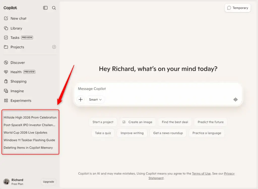Click the Take a quiz suggestion
Viewport: 258px width, 189px height.
point(103,133)
